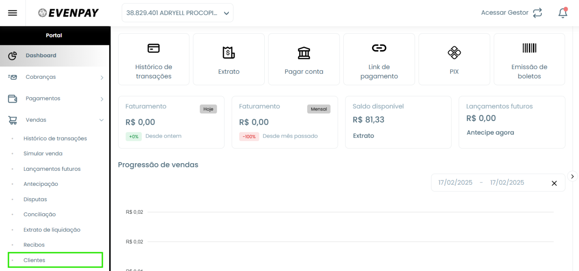Click the -100% change badge
This screenshot has width=579, height=271.
pos(249,136)
